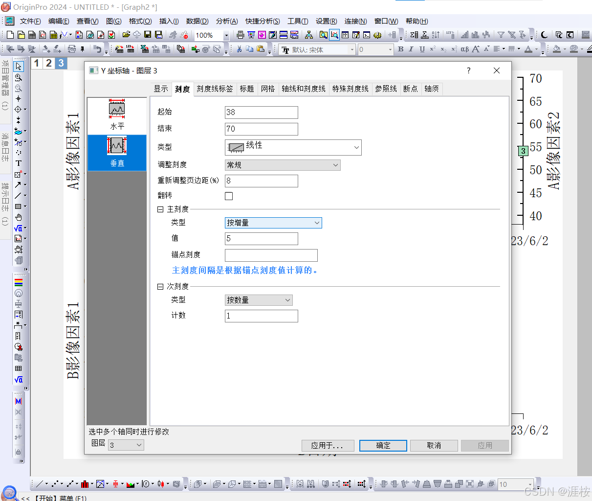Click the 重新调整页边距 field
592x501 pixels.
click(262, 181)
